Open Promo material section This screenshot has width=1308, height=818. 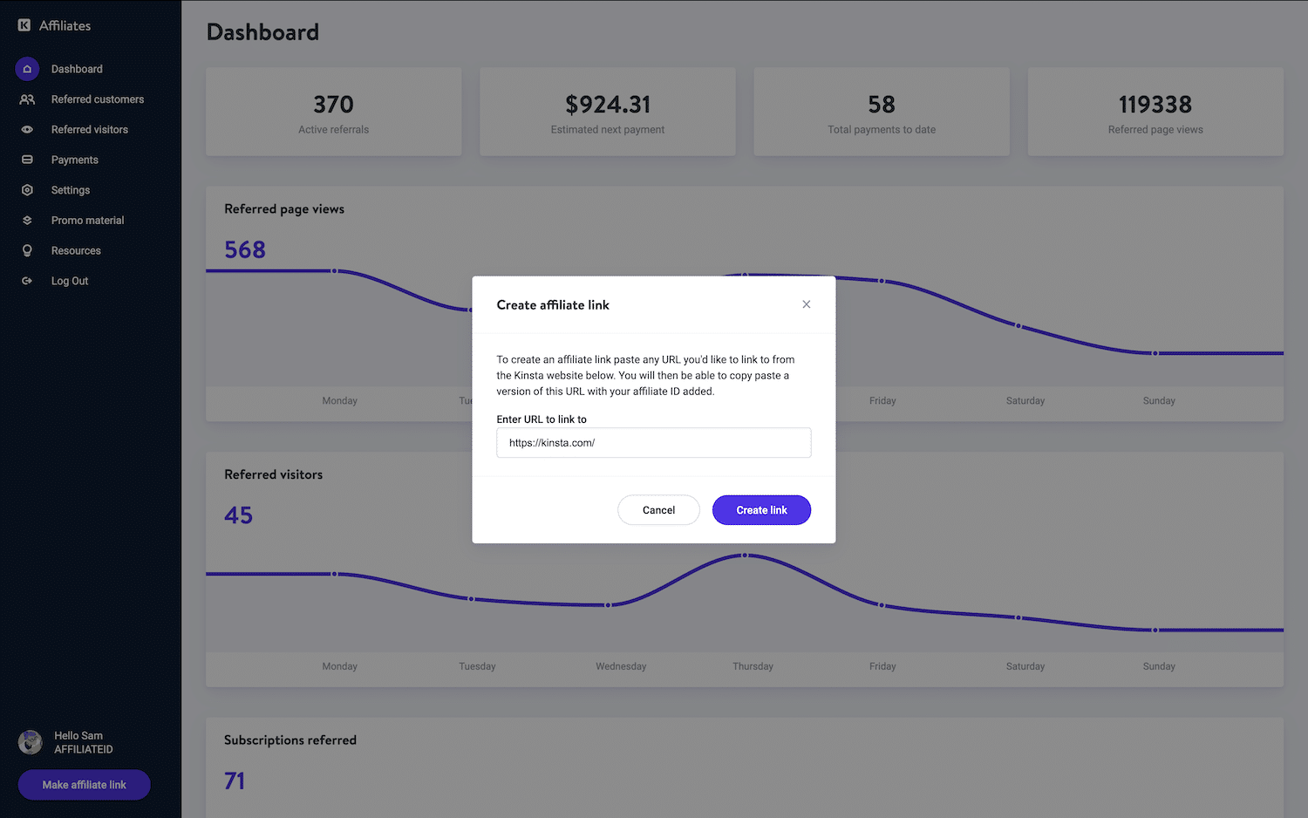tap(88, 221)
